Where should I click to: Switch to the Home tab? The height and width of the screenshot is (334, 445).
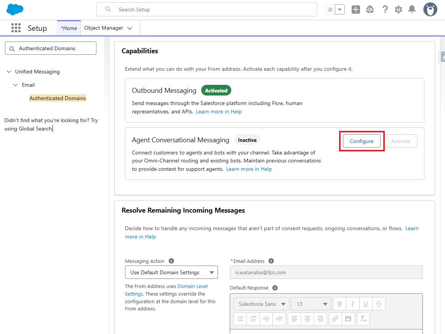69,28
